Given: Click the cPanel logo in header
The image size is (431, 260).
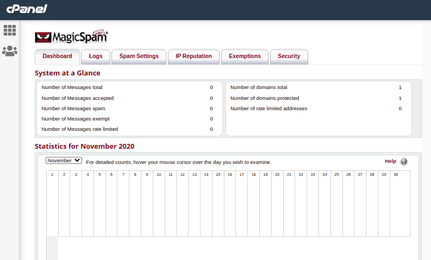Looking at the screenshot, I should (27, 9).
